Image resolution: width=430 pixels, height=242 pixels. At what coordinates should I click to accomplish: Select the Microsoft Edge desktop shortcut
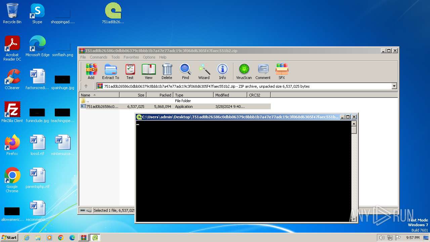(37, 46)
